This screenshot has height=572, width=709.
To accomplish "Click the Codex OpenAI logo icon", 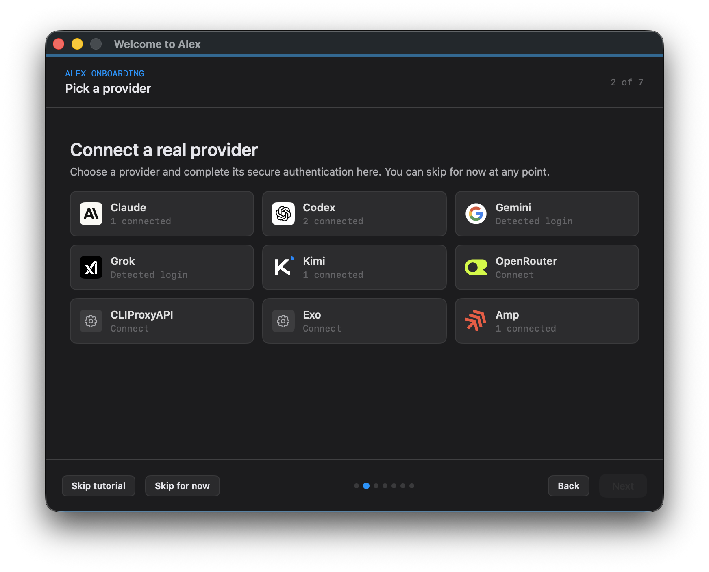I will [x=283, y=214].
